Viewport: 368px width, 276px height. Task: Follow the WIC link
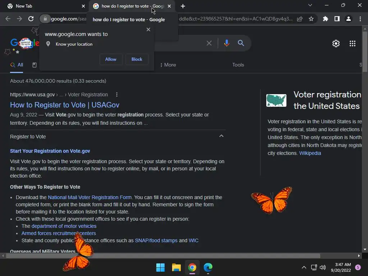(193, 240)
